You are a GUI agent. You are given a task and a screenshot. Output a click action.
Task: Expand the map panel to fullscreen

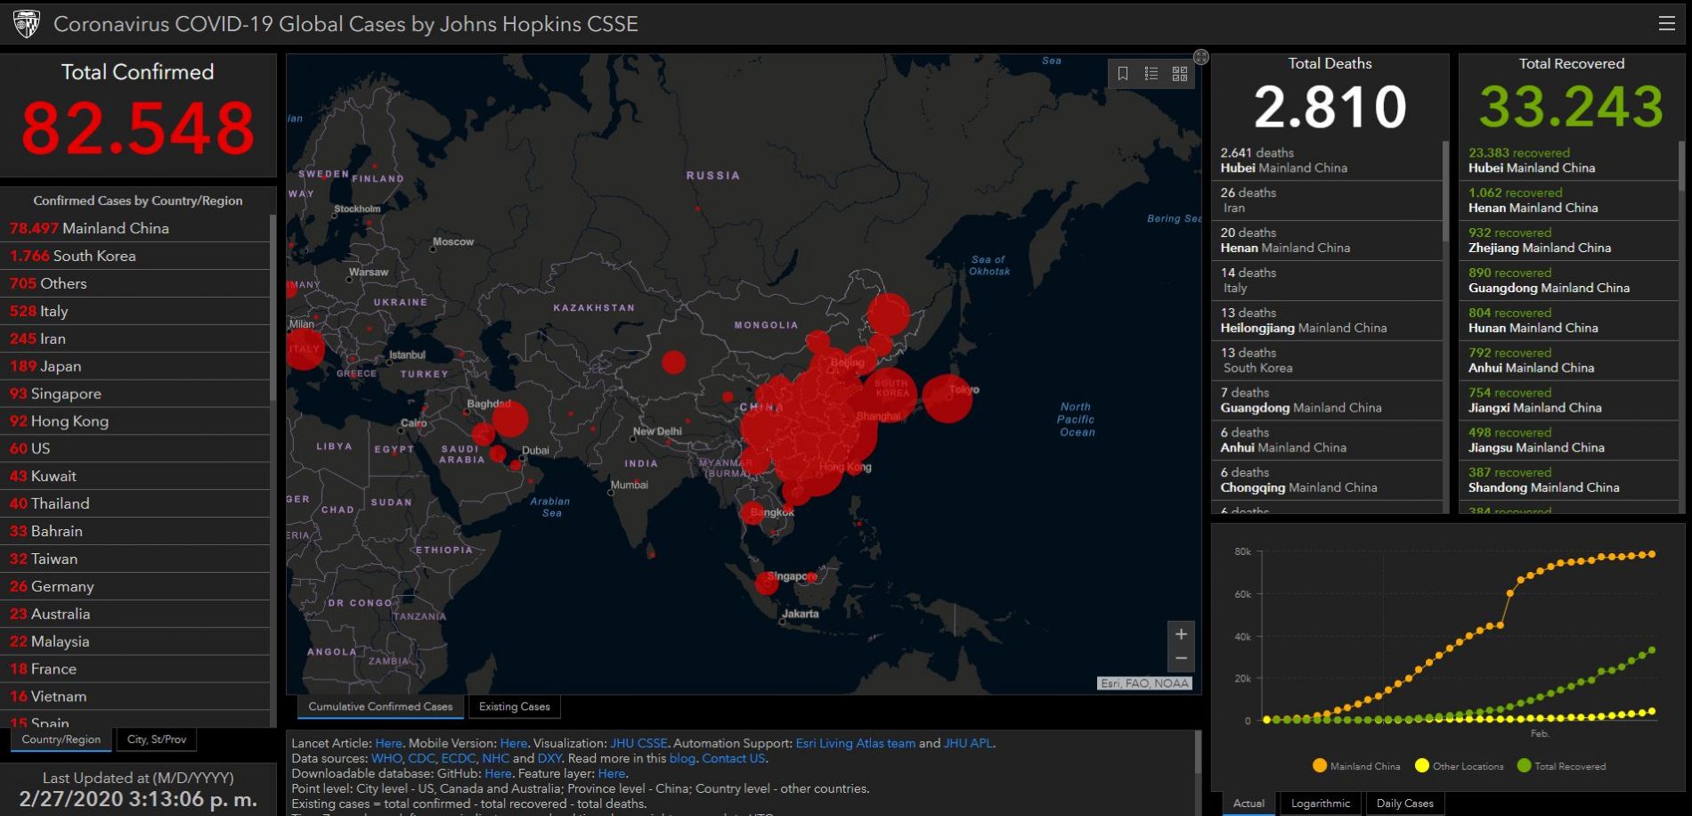click(x=1200, y=57)
